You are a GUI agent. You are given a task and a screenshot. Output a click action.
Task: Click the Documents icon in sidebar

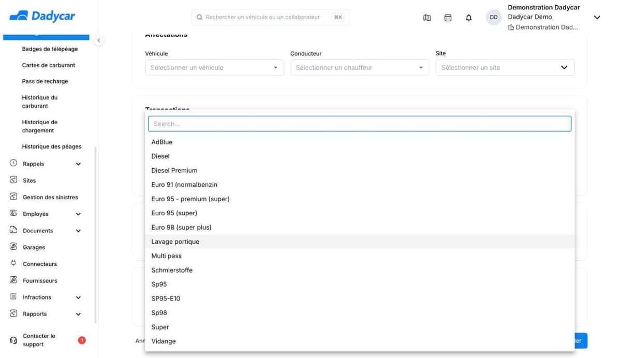pyautogui.click(x=13, y=230)
